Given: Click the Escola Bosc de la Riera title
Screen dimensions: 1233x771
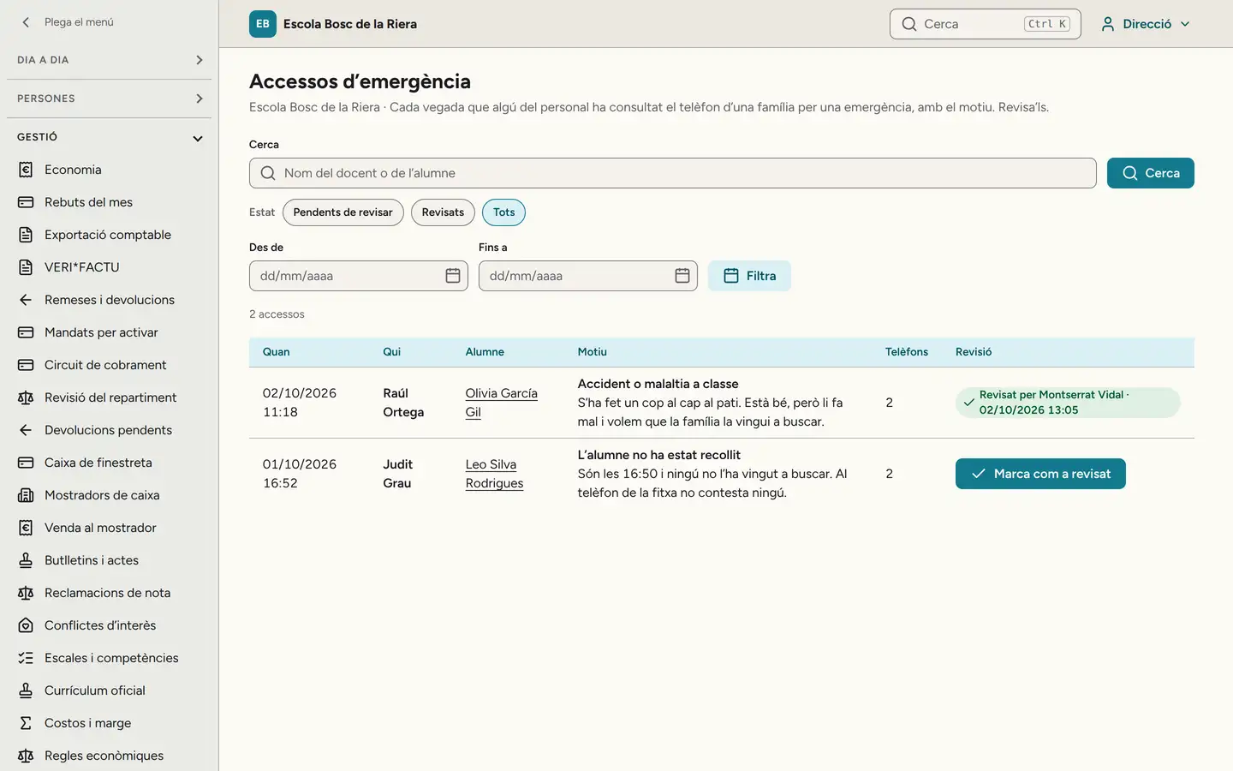Looking at the screenshot, I should pyautogui.click(x=350, y=24).
